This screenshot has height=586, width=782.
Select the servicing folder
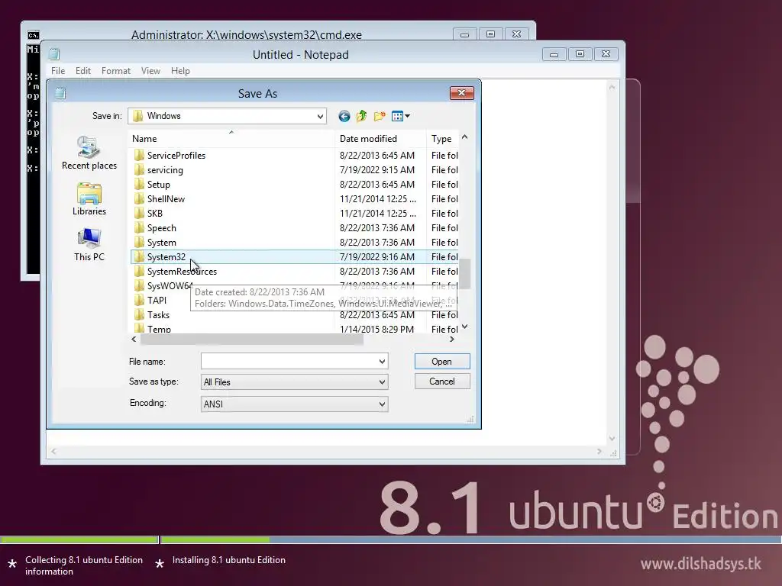(x=165, y=170)
